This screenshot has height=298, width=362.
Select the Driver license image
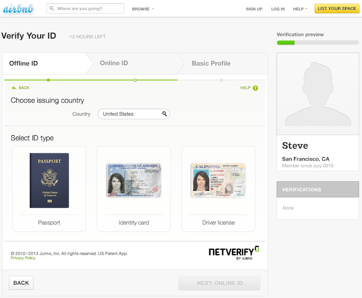(218, 180)
